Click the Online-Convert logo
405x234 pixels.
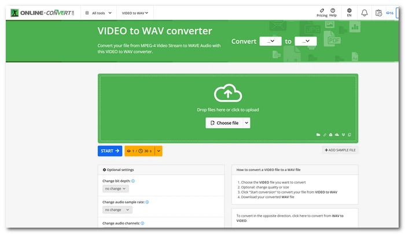tap(42, 13)
